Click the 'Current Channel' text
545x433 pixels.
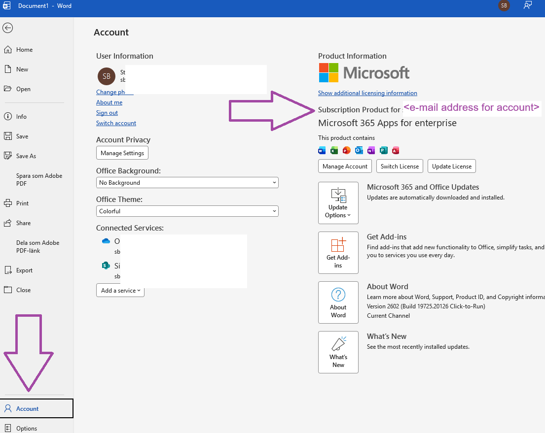388,316
